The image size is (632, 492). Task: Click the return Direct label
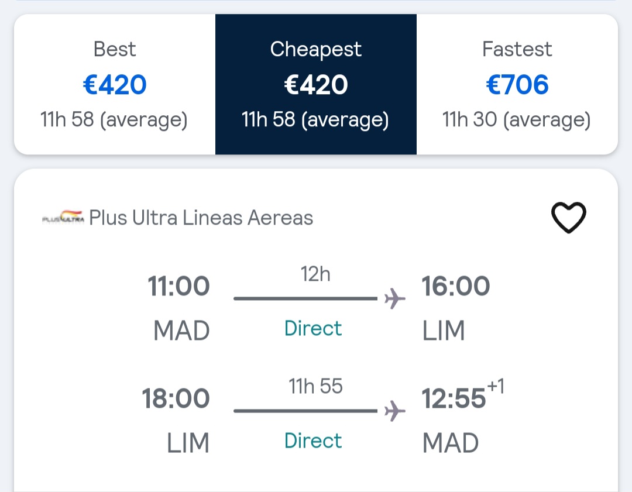[312, 441]
